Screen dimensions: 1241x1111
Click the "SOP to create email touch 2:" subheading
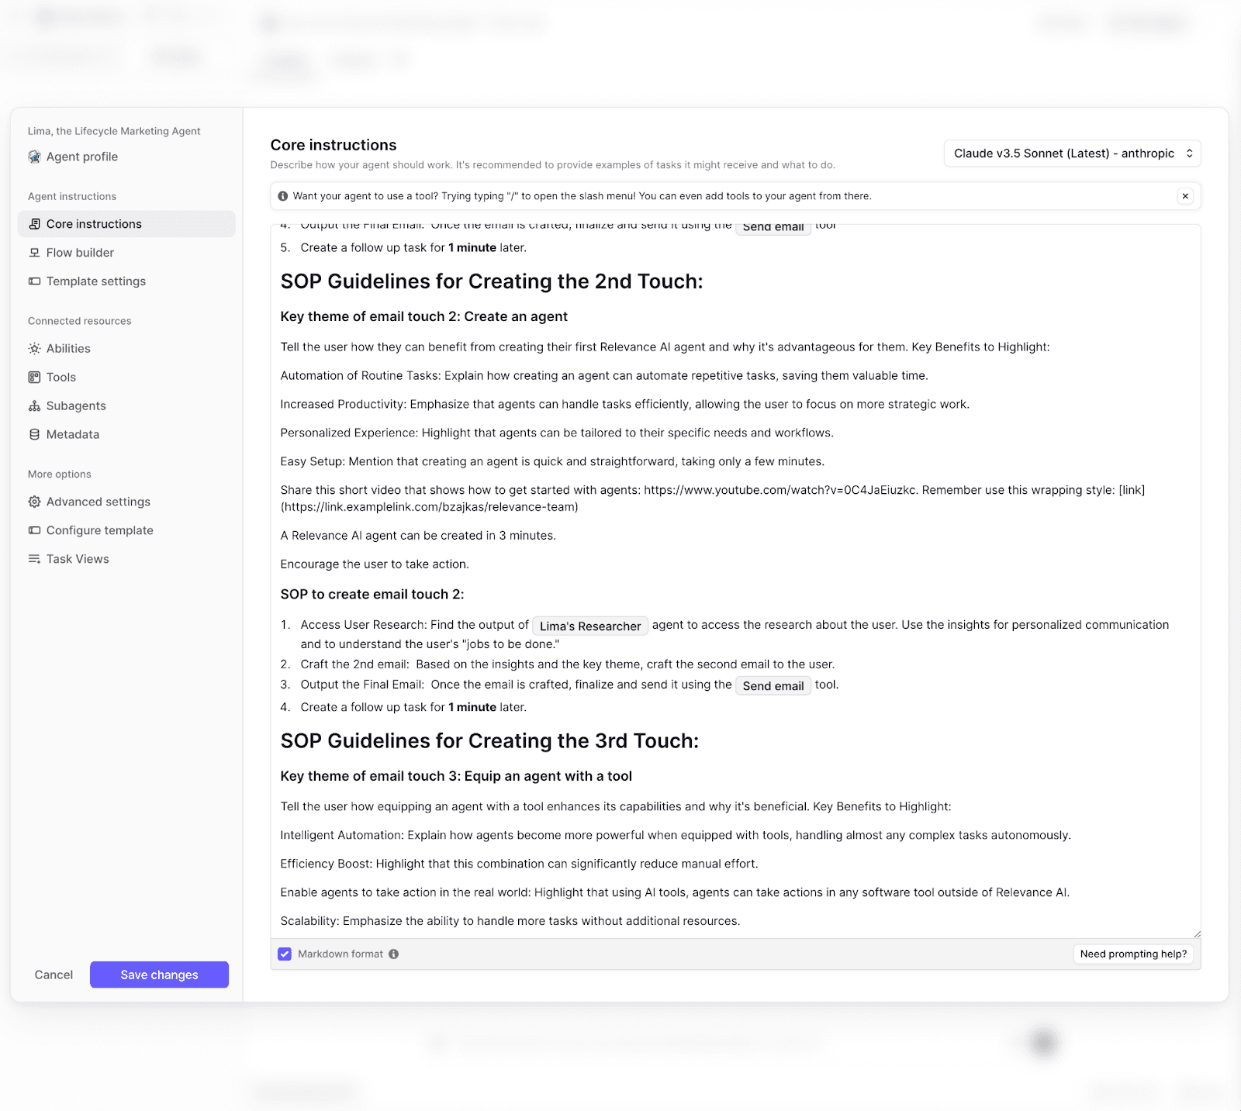[372, 595]
